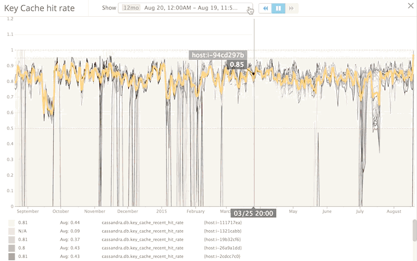This screenshot has height=261, width=417.
Task: Rewind the time range with back arrows
Action: 265,8
